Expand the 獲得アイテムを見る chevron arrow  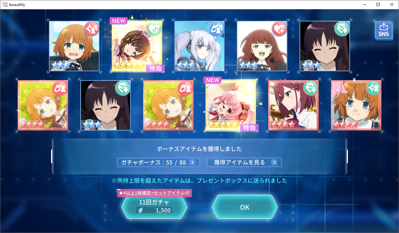click(x=274, y=162)
